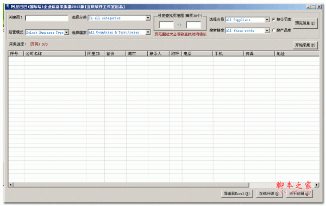The height and width of the screenshot is (206, 326).
Task: Sort by the 省份 column header
Action: (x=115, y=54)
